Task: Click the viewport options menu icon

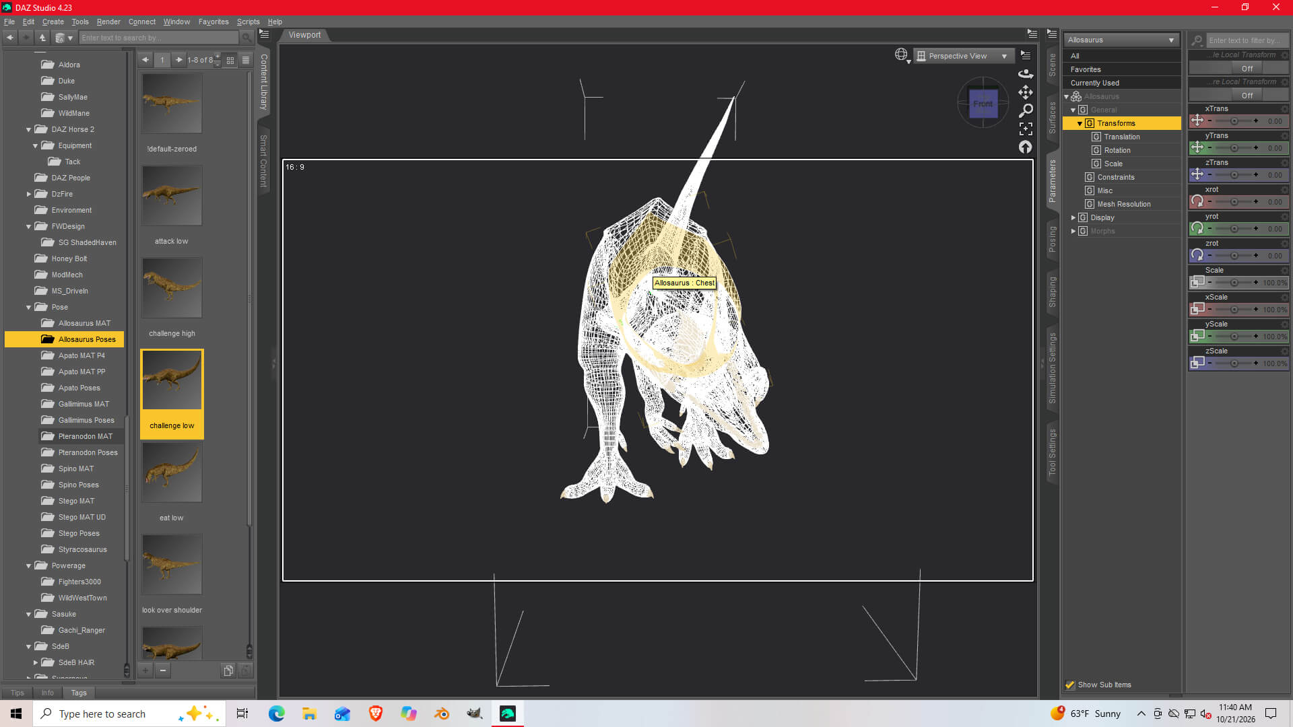Action: (x=1026, y=55)
